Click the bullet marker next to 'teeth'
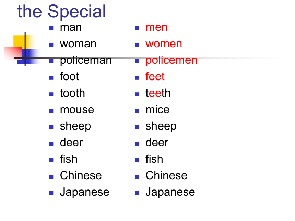The image size is (295, 221). coord(137,94)
